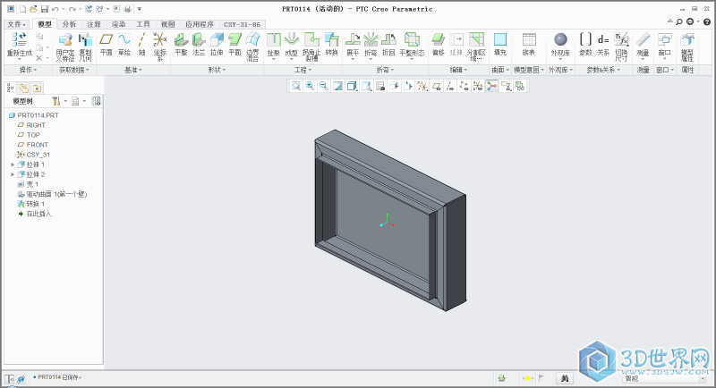Click the 重新生成 (Regenerate) icon
Image resolution: width=716 pixels, height=388 pixels.
pyautogui.click(x=19, y=40)
